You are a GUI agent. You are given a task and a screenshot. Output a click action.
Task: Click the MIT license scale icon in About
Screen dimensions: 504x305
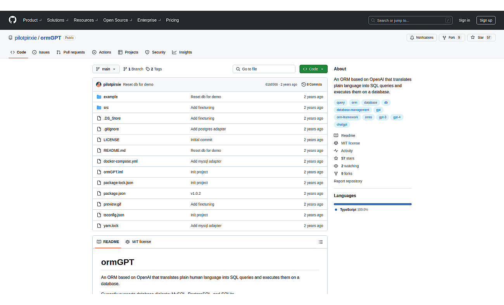click(x=336, y=143)
